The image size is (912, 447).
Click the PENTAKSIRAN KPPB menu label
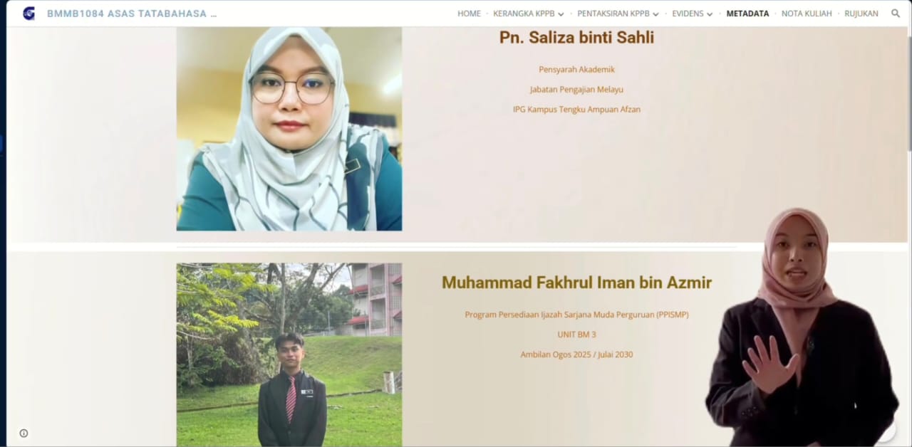(613, 14)
